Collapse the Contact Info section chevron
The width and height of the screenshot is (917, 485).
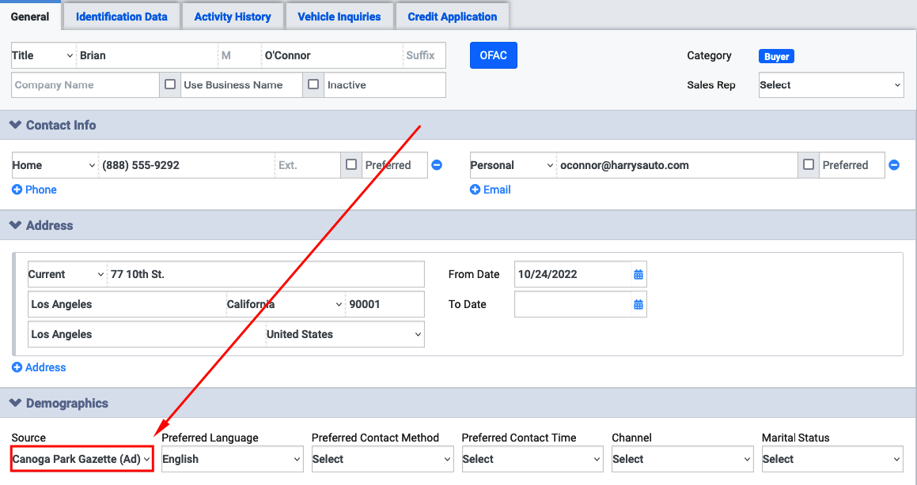(x=15, y=125)
